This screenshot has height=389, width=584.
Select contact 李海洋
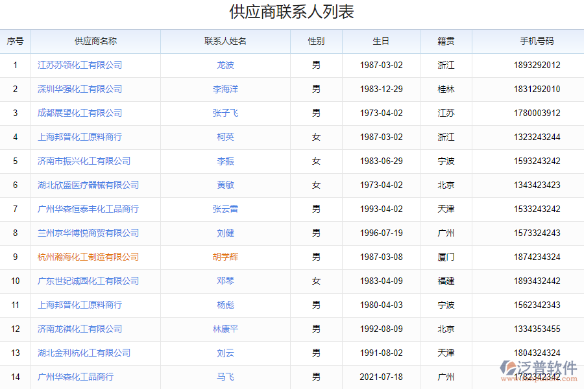(225, 89)
